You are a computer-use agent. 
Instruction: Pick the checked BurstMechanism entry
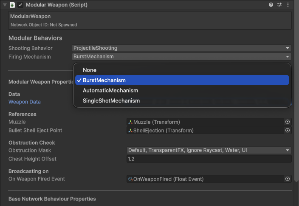(104, 80)
